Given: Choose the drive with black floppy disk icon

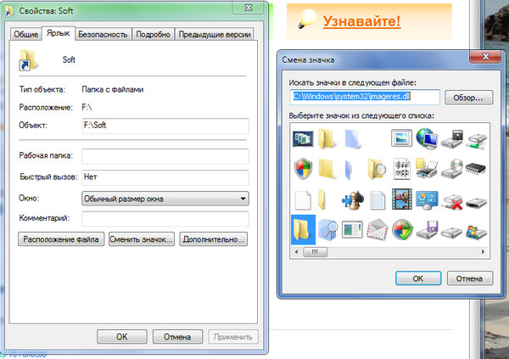Looking at the screenshot, I should 451,139.
